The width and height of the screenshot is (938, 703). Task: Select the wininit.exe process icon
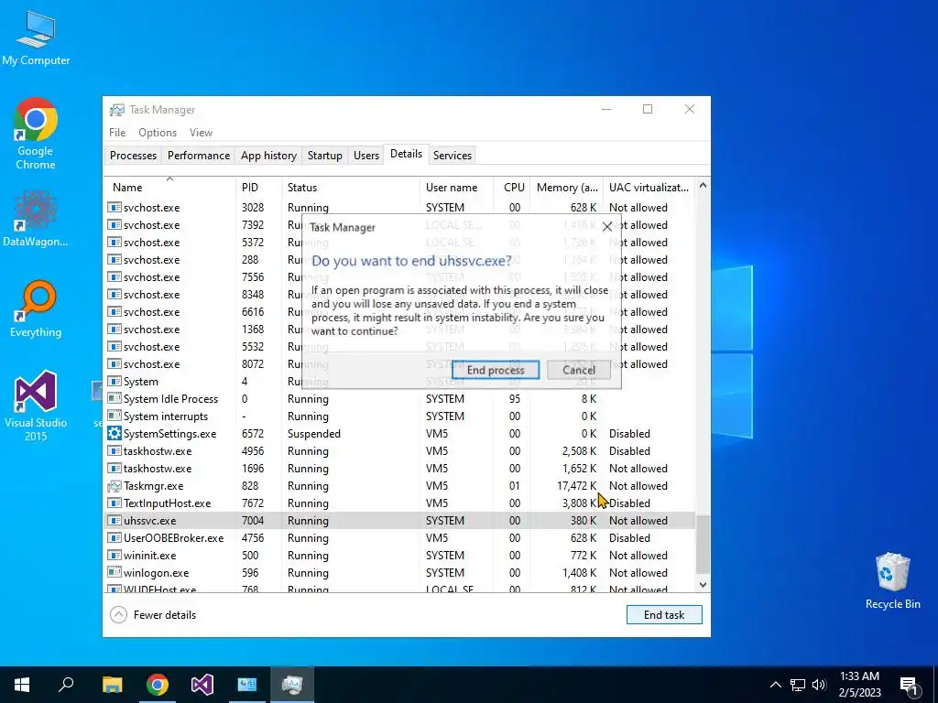coord(114,556)
